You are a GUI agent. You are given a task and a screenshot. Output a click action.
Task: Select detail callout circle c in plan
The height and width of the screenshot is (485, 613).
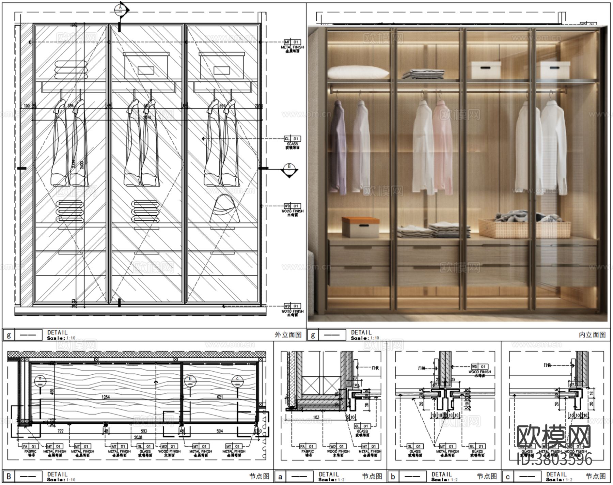pos(237,381)
